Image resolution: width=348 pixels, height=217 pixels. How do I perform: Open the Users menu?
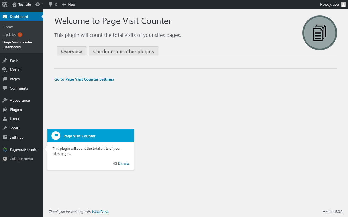pyautogui.click(x=22, y=119)
